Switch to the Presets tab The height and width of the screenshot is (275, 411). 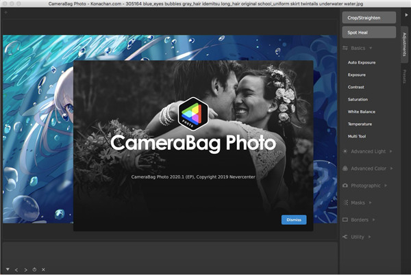(x=404, y=75)
